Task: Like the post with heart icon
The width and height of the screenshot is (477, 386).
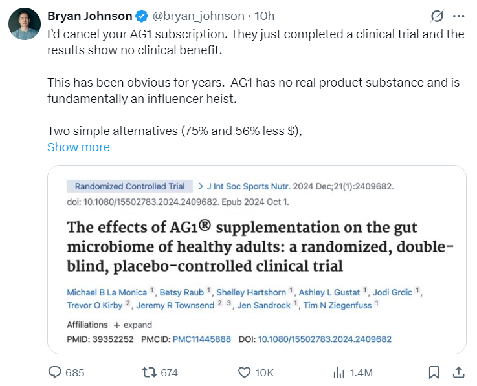Action: (244, 372)
